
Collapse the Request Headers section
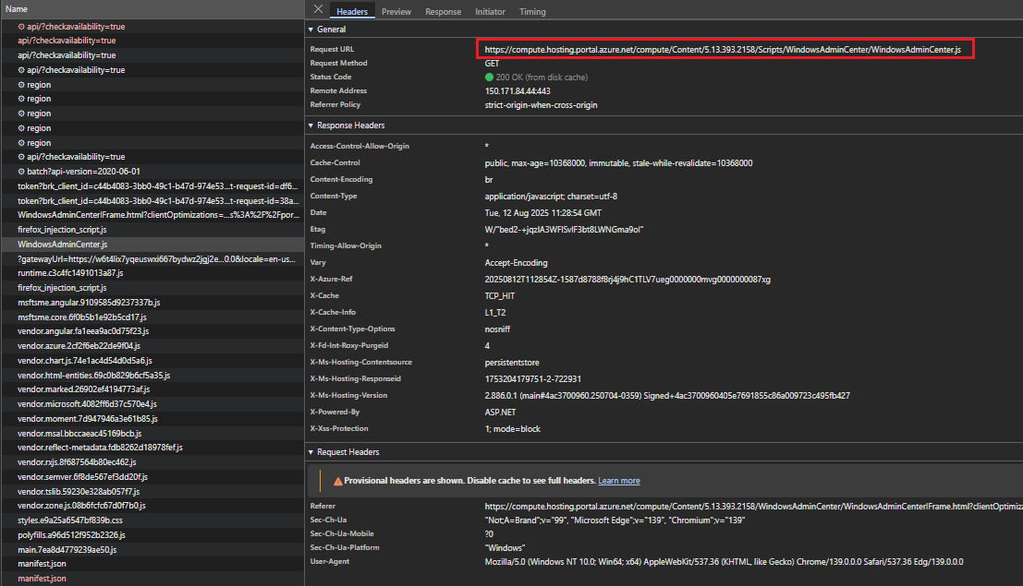311,452
